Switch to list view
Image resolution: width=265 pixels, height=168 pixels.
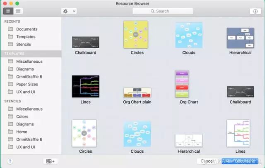(18, 11)
